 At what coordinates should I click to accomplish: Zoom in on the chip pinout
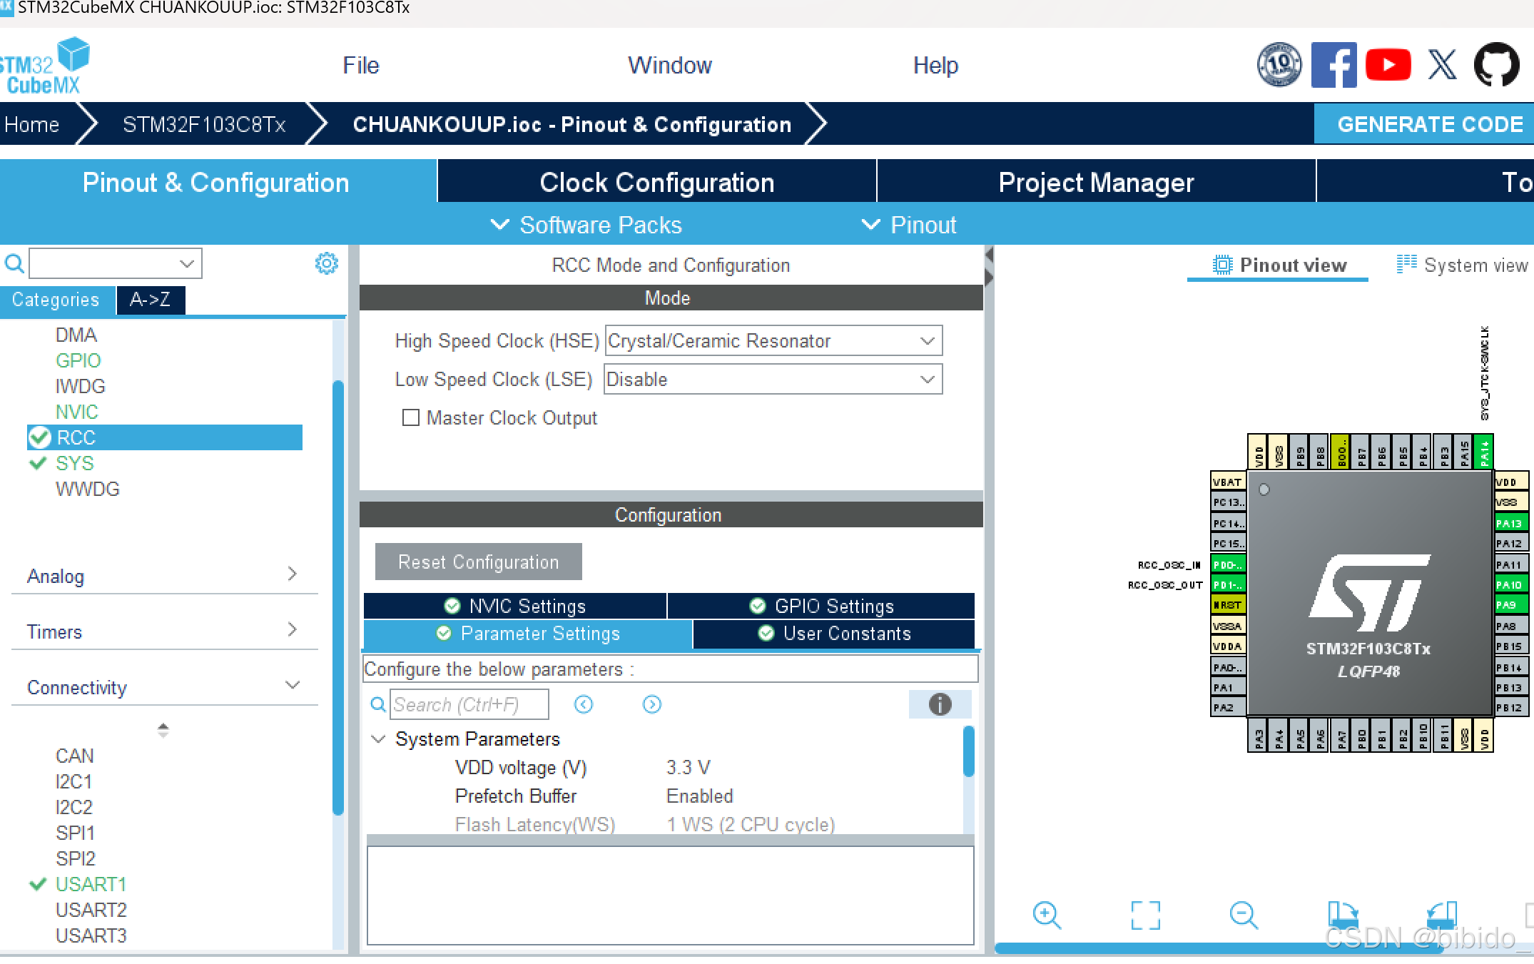[1047, 914]
